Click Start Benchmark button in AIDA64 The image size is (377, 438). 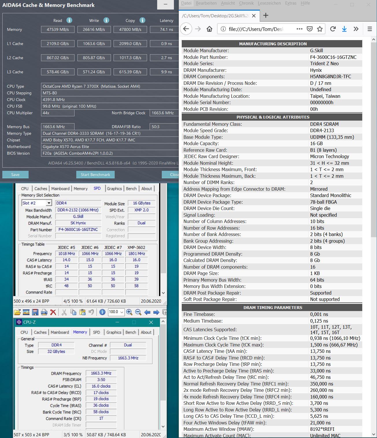click(x=95, y=175)
